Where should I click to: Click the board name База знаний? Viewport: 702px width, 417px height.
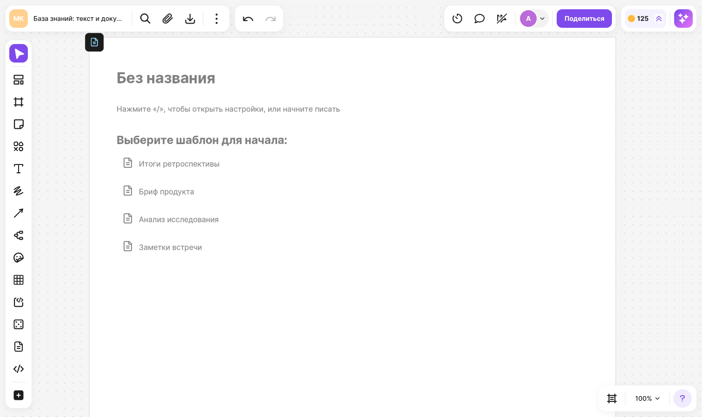78,19
